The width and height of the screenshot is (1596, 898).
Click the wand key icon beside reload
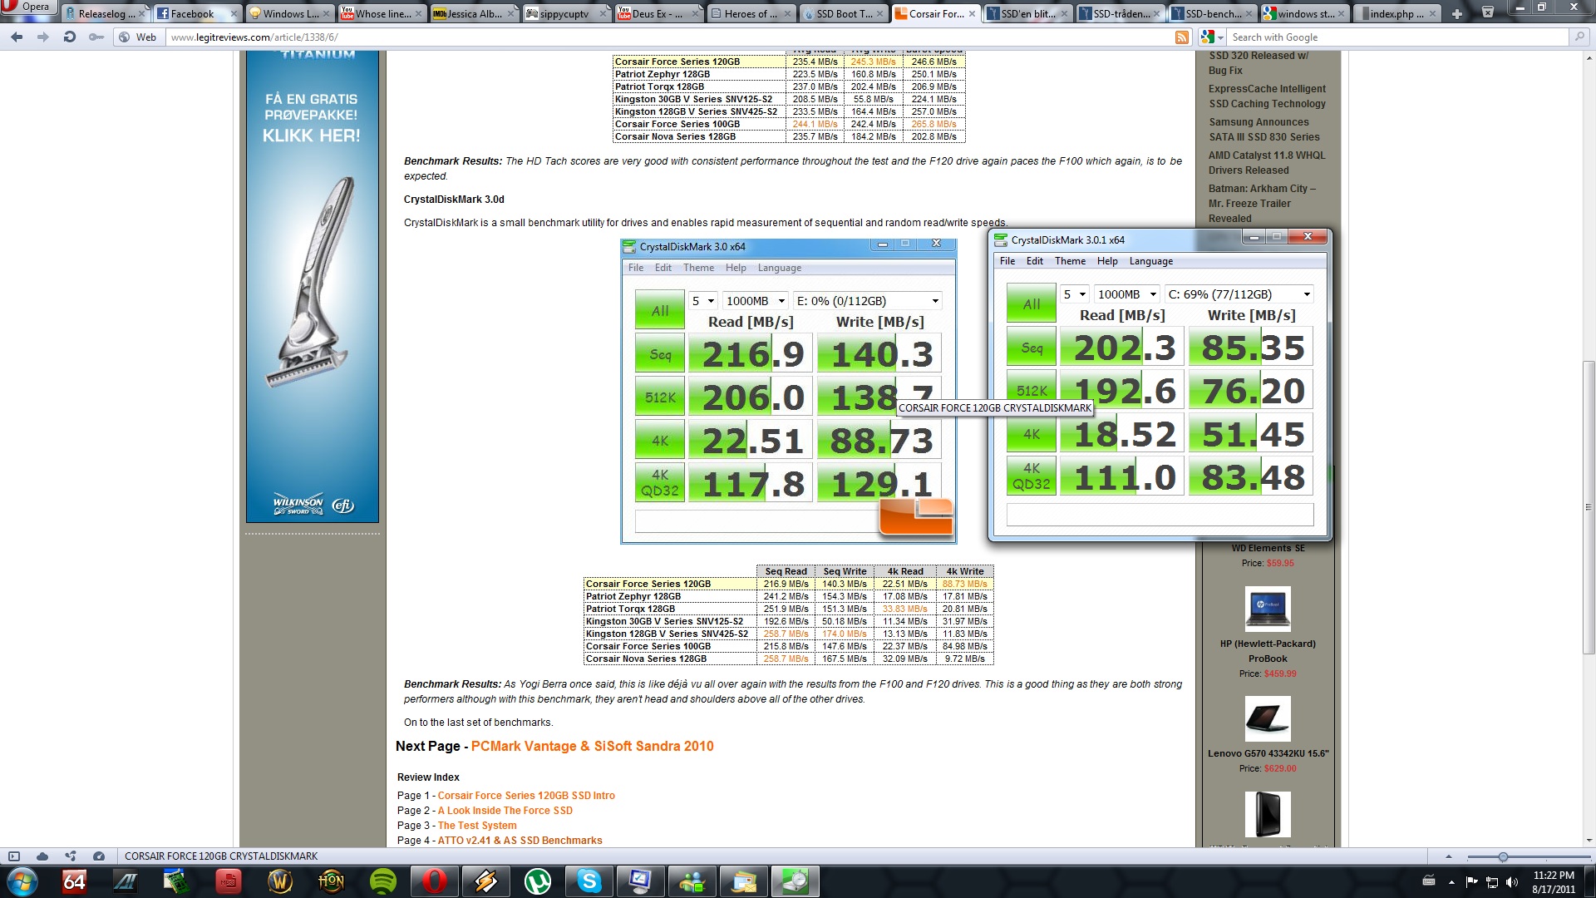point(96,37)
